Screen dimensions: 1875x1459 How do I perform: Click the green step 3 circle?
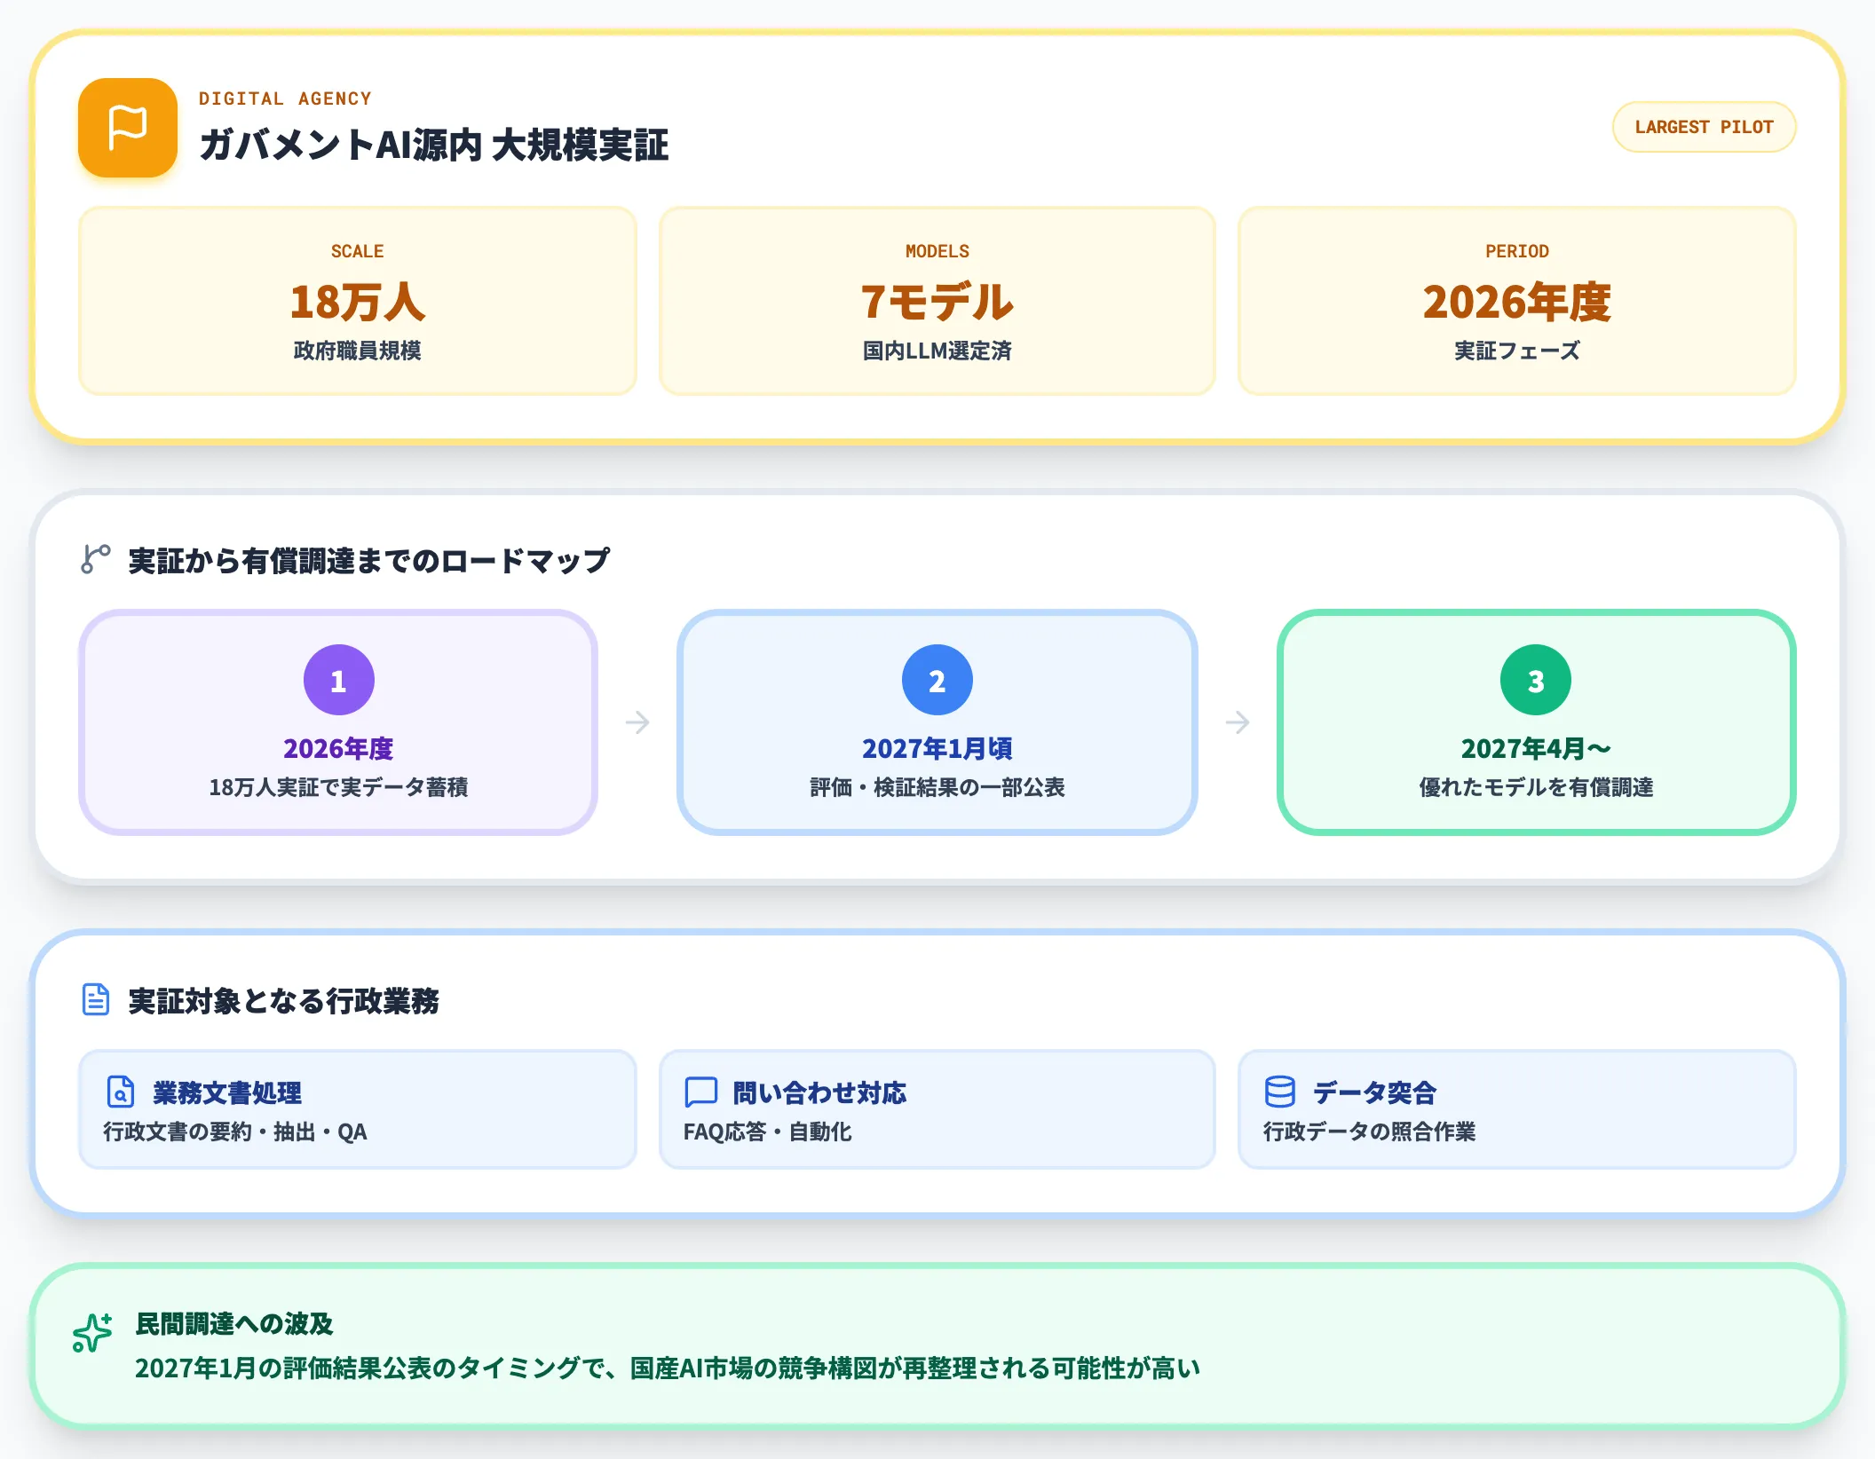[x=1535, y=680]
